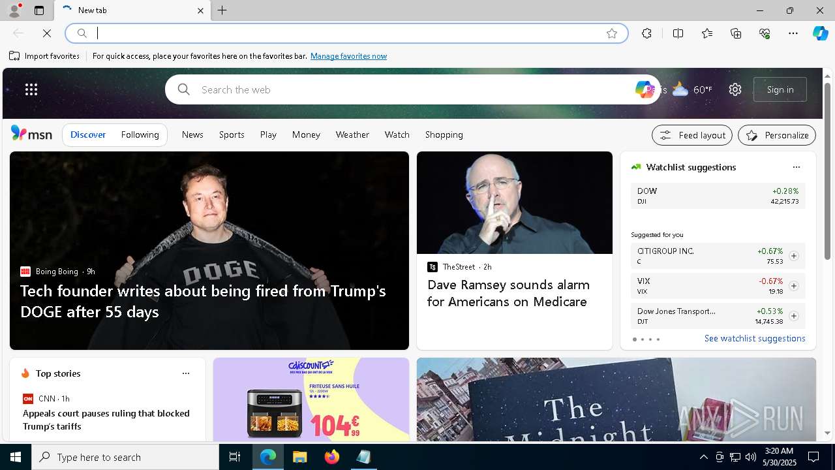Open File Explorer from taskbar
This screenshot has height=470, width=835.
(300, 457)
